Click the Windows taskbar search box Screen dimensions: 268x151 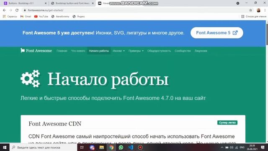pos(44,147)
